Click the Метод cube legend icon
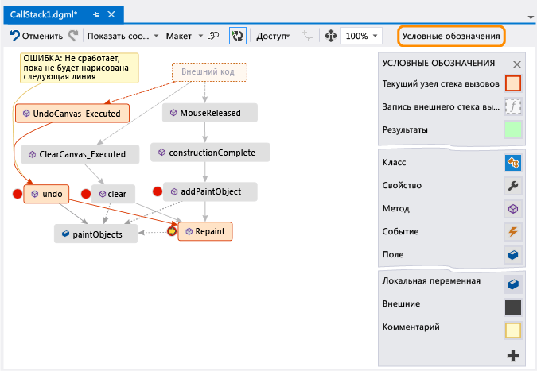This screenshot has width=537, height=371. click(x=512, y=209)
